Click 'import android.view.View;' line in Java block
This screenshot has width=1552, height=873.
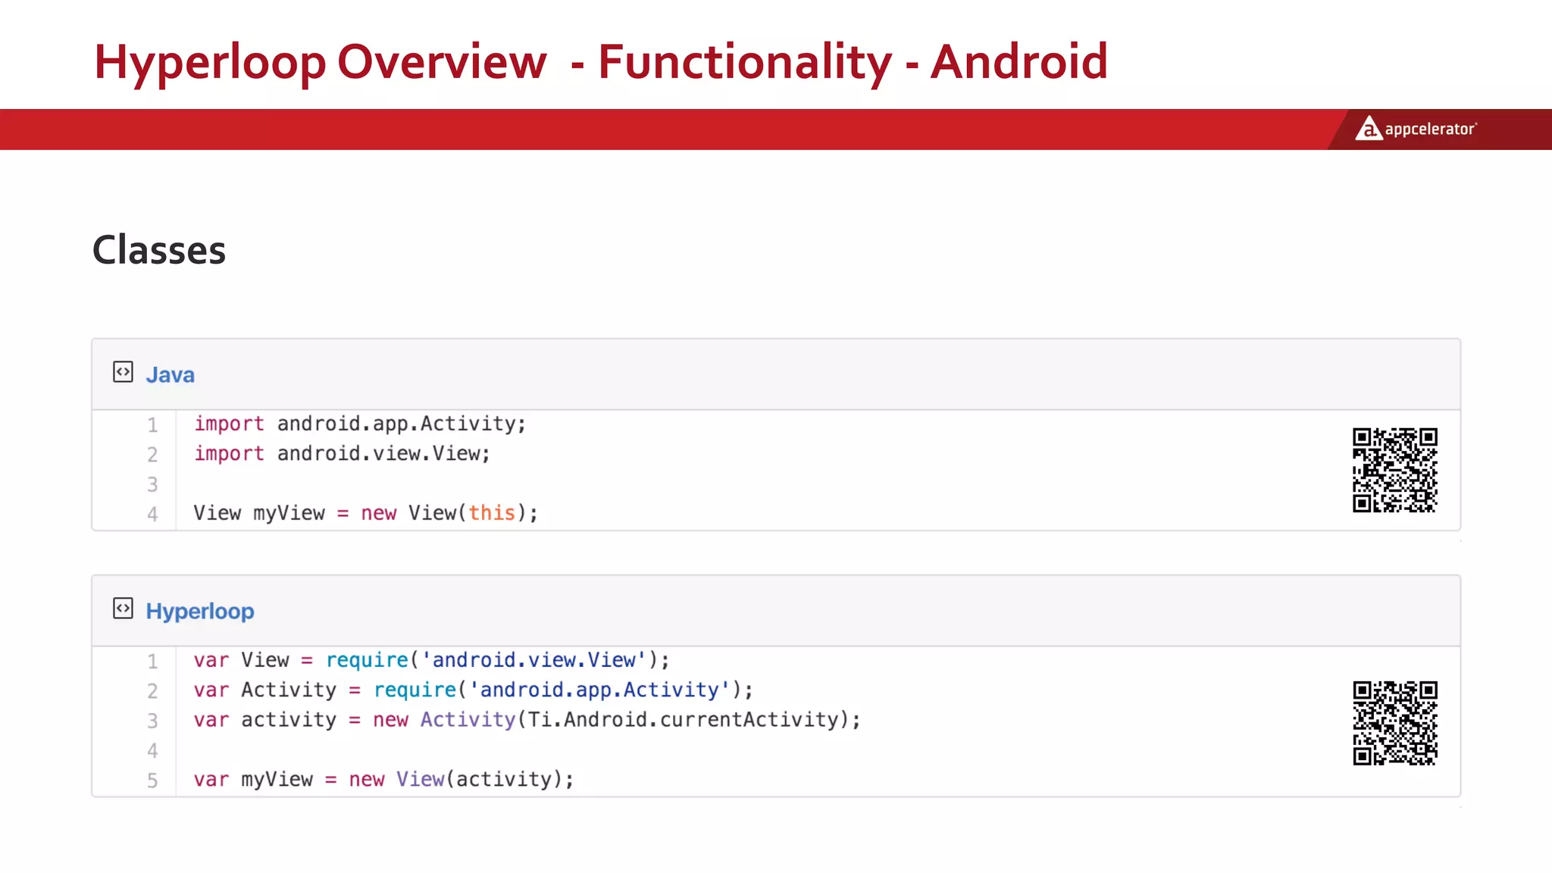342,453
